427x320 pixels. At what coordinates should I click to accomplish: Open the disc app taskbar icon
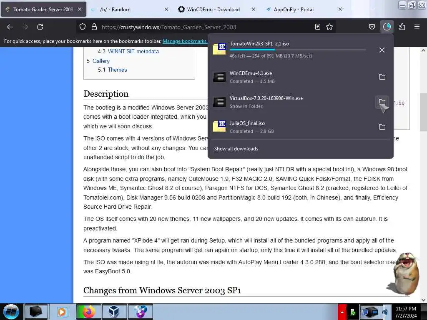(x=141, y=312)
